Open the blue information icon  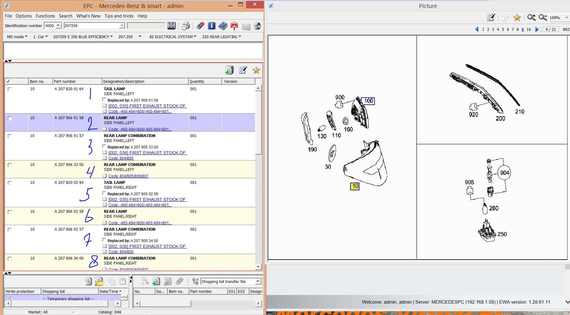(211, 26)
